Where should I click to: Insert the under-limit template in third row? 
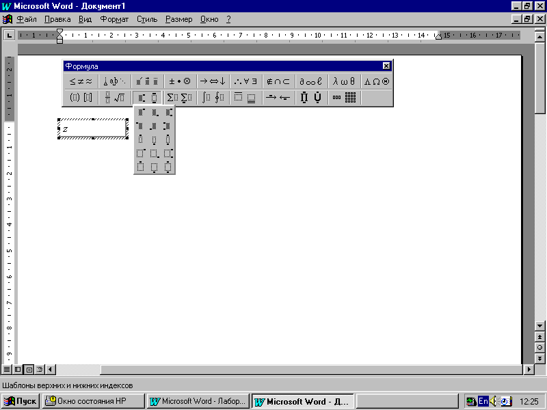pos(155,139)
